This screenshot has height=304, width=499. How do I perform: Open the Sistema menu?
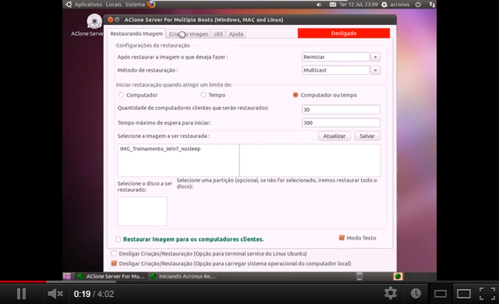point(135,5)
